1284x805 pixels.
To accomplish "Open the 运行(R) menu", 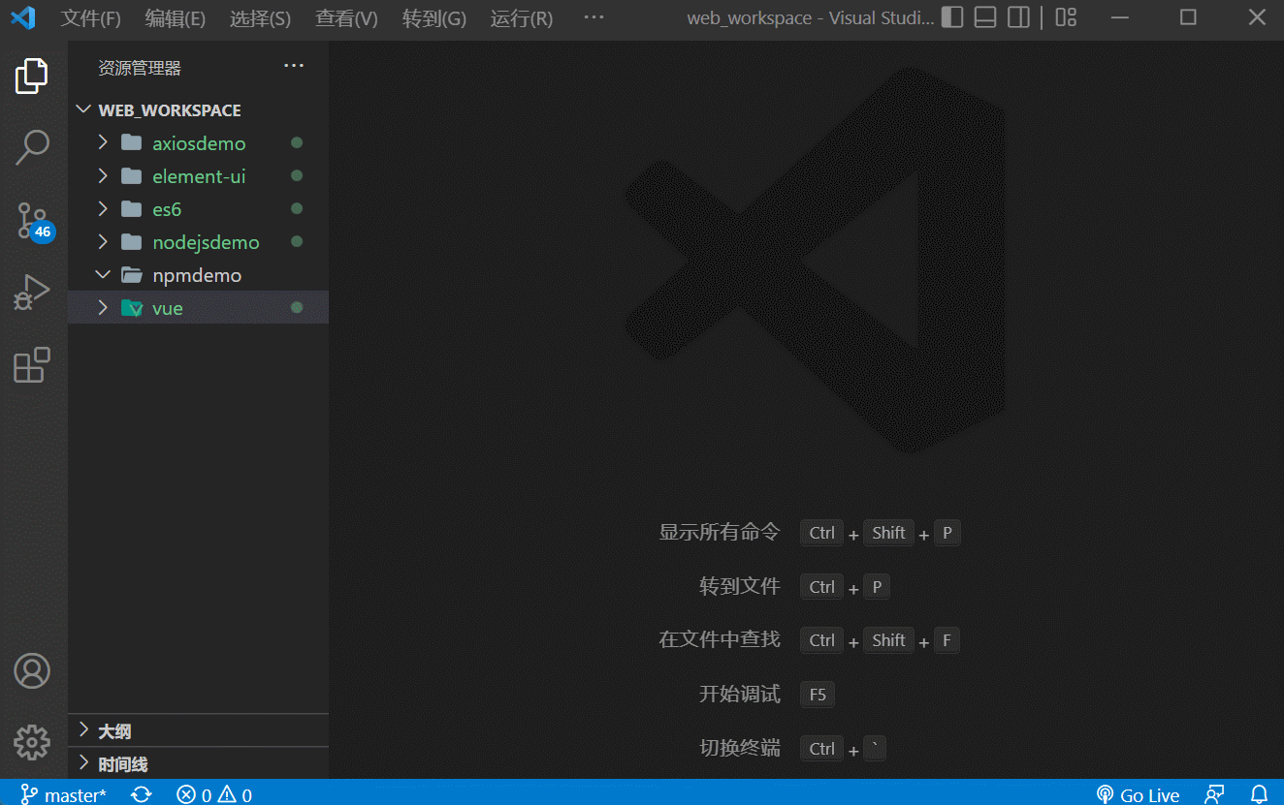I will pyautogui.click(x=522, y=18).
